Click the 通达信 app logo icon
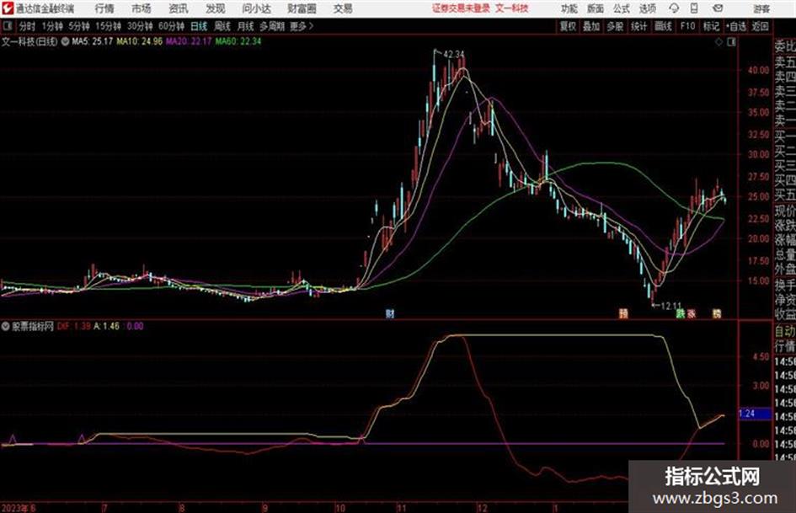 [x=8, y=8]
